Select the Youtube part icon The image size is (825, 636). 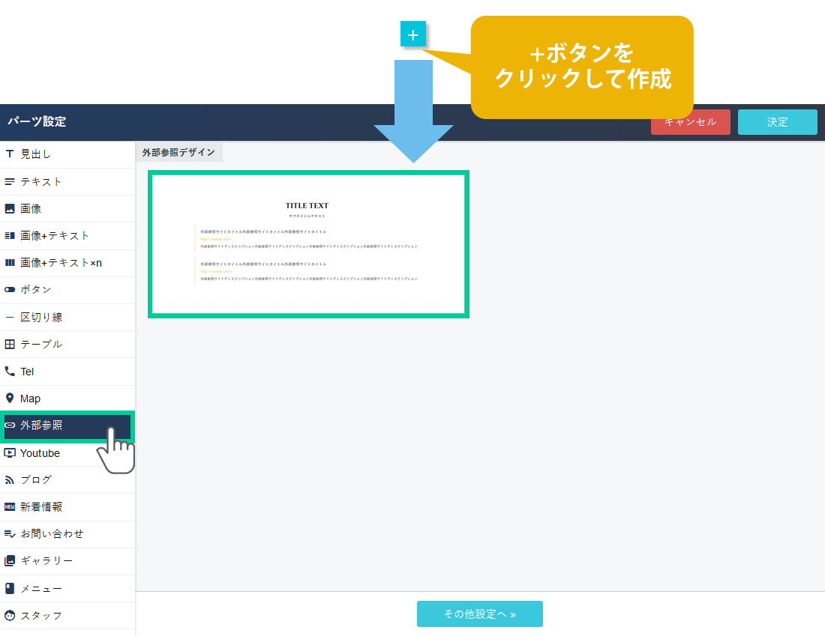10,453
